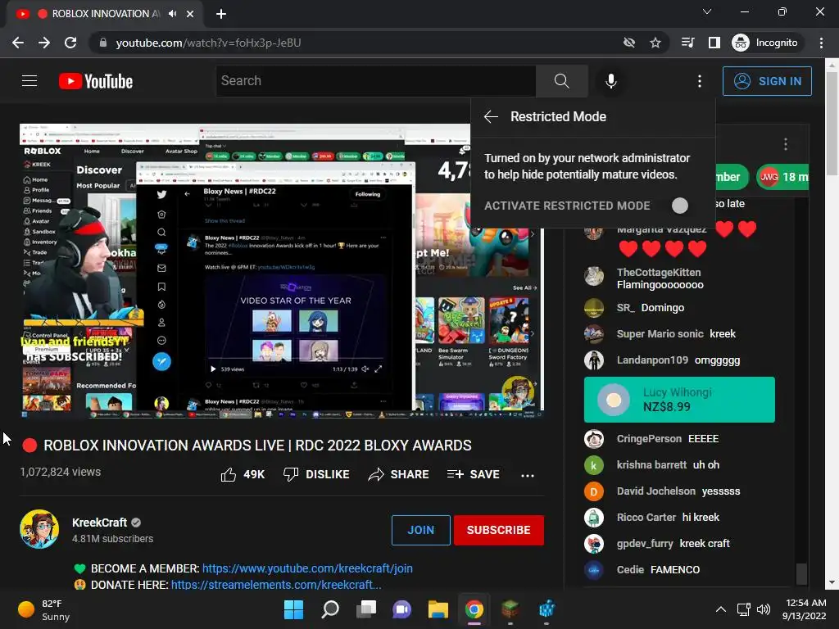This screenshot has height=629, width=839.
Task: Click the address bar URL
Action: [208, 43]
